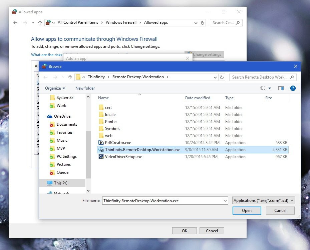Image resolution: width=310 pixels, height=250 pixels.
Task: Open the Browse dialog help icon
Action: point(293,88)
